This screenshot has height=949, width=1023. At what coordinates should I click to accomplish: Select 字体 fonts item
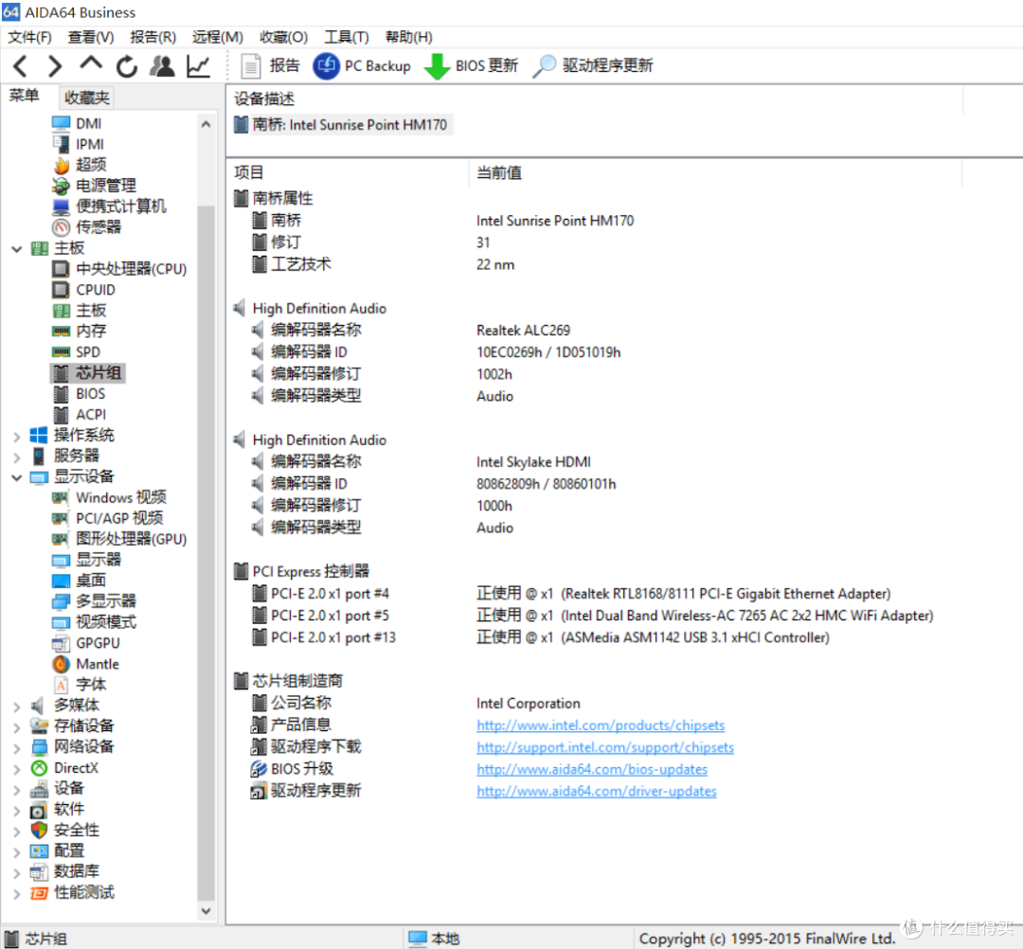pos(79,685)
